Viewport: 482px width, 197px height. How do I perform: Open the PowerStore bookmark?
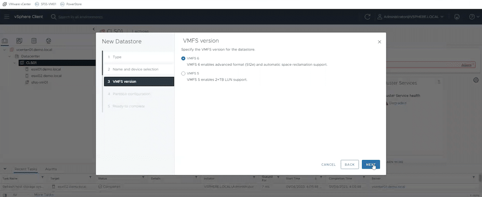coord(71,4)
